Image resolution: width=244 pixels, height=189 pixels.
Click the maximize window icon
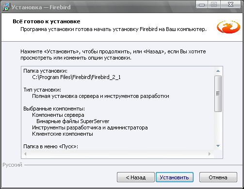tap(214, 5)
